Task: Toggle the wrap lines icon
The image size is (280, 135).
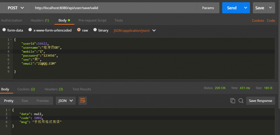Action: click(82, 101)
